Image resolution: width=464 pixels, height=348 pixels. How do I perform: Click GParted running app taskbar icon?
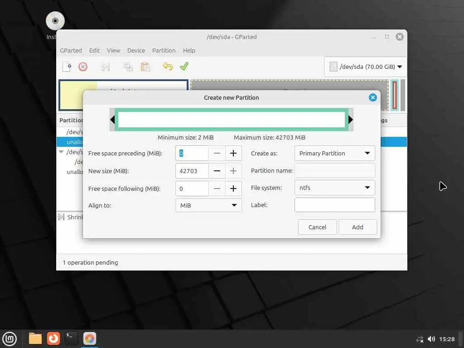point(90,338)
